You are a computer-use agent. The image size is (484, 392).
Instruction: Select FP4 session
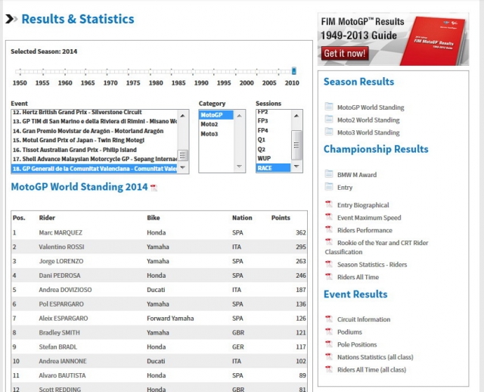click(x=273, y=130)
